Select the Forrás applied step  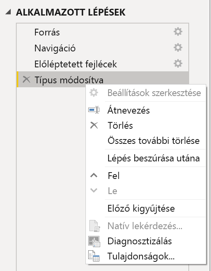coord(103,32)
